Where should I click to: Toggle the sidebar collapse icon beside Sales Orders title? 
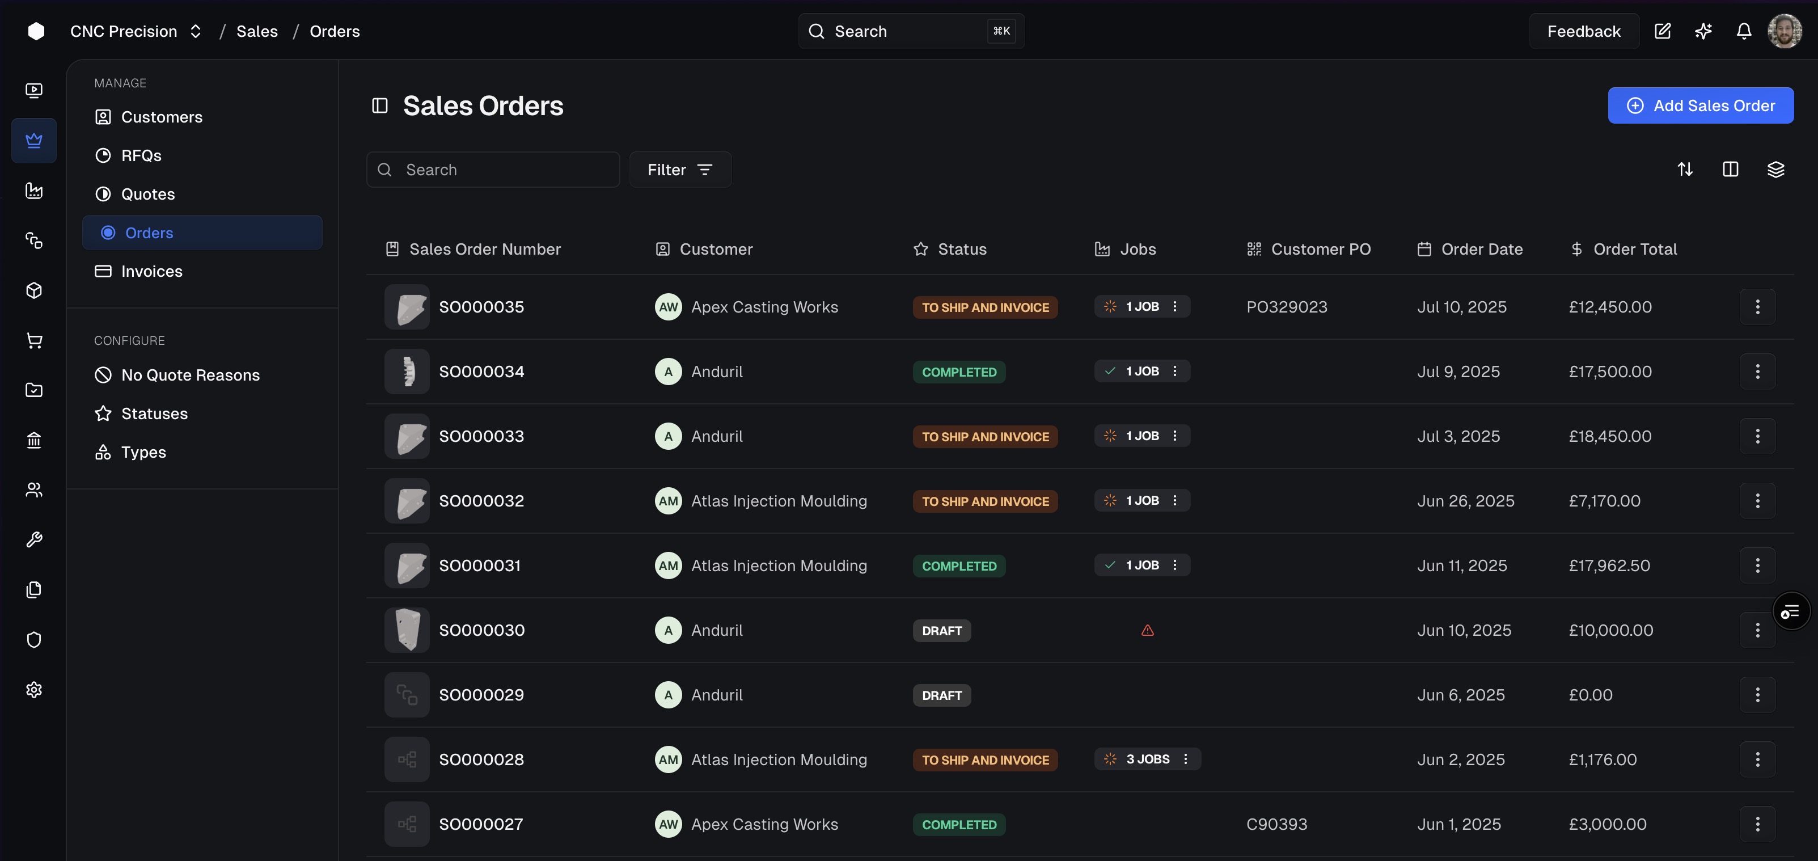point(380,105)
